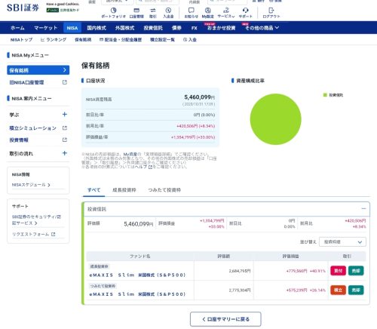Screen dimensions: 377x329
Task: Open 外国株式 in the navigation bar
Action: click(x=124, y=28)
